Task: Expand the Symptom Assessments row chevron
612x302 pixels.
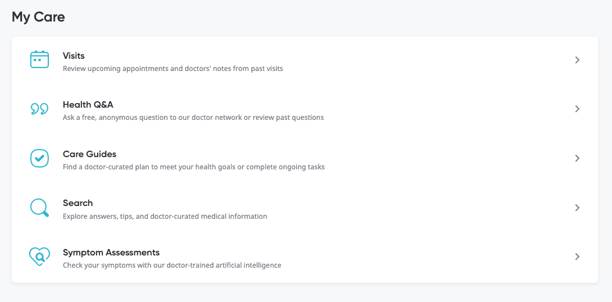Action: 577,257
